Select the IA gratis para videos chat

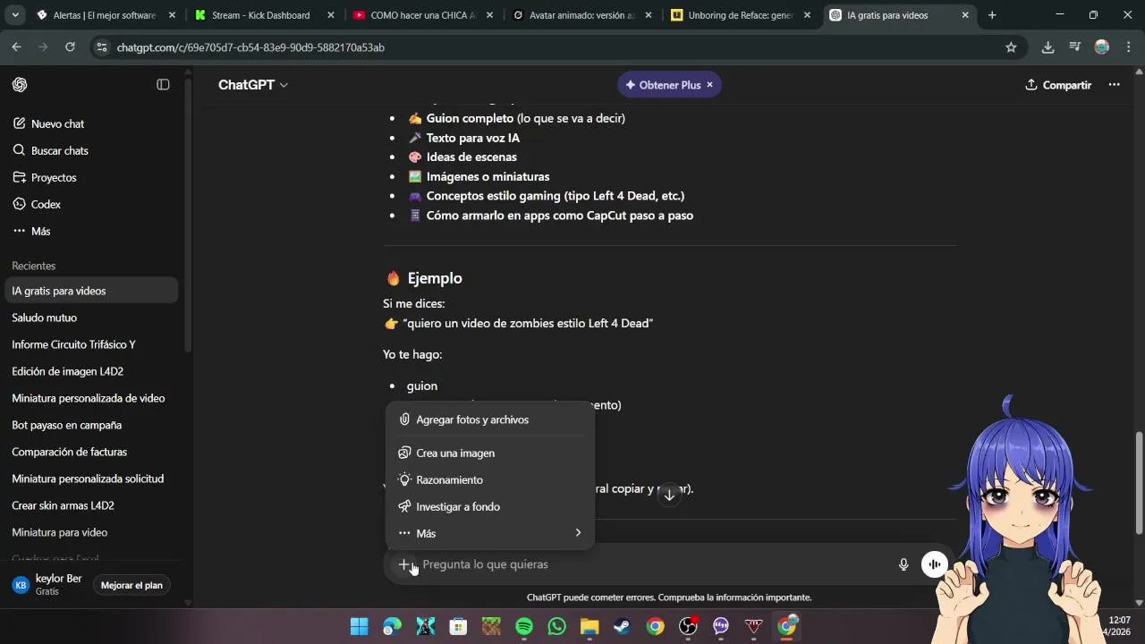coord(91,291)
